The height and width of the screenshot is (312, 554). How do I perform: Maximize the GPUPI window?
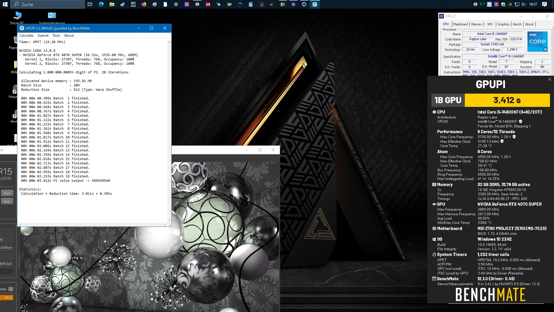click(x=151, y=28)
